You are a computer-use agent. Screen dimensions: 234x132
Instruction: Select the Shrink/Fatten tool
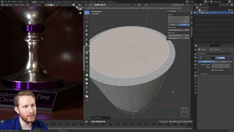click(87, 92)
